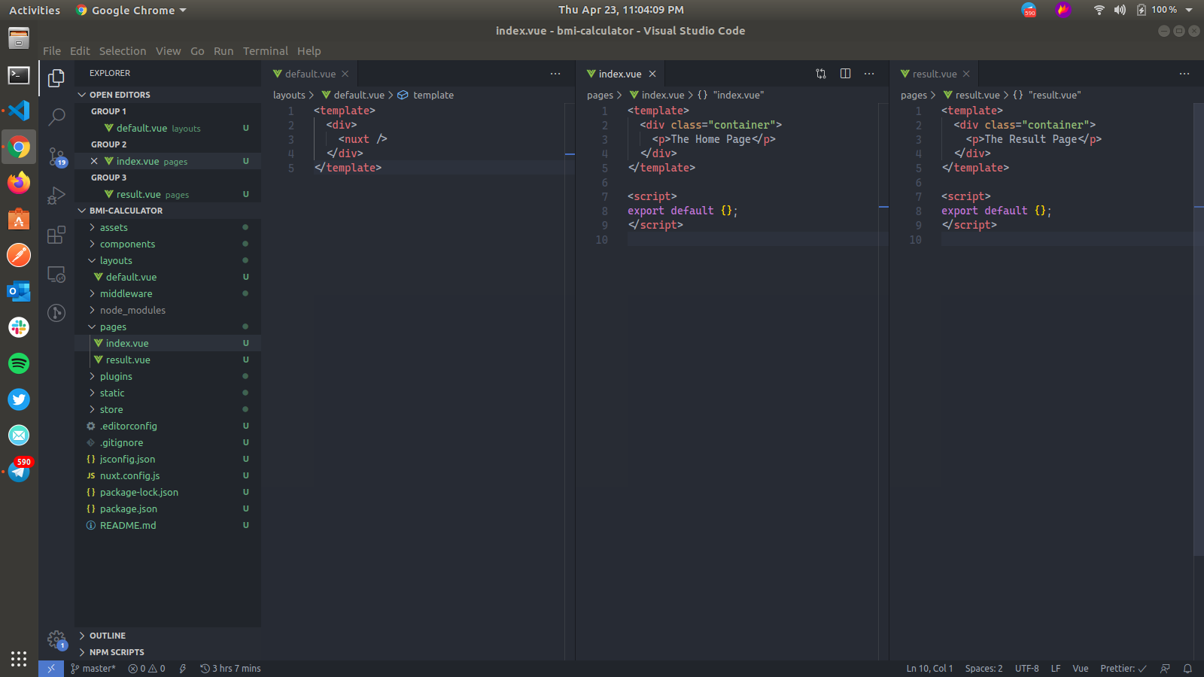Collapse the pages folder
The width and height of the screenshot is (1204, 677).
pos(113,326)
